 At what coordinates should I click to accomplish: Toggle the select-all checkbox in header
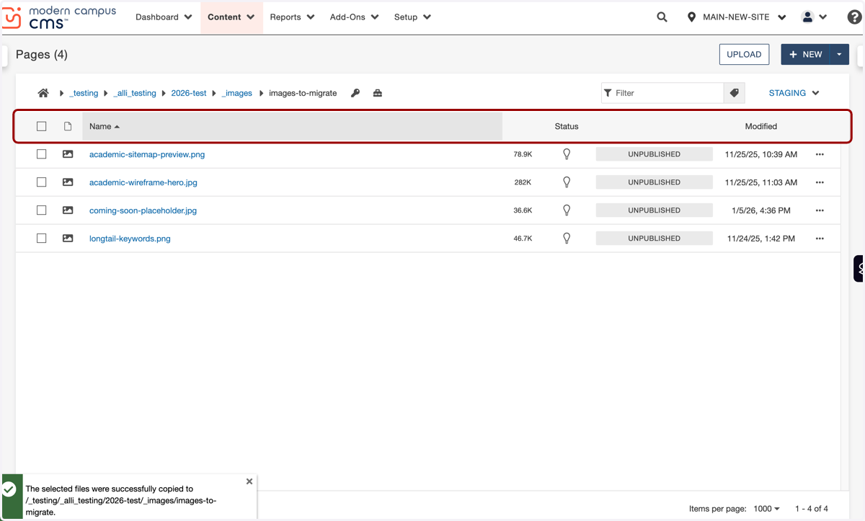(x=42, y=126)
